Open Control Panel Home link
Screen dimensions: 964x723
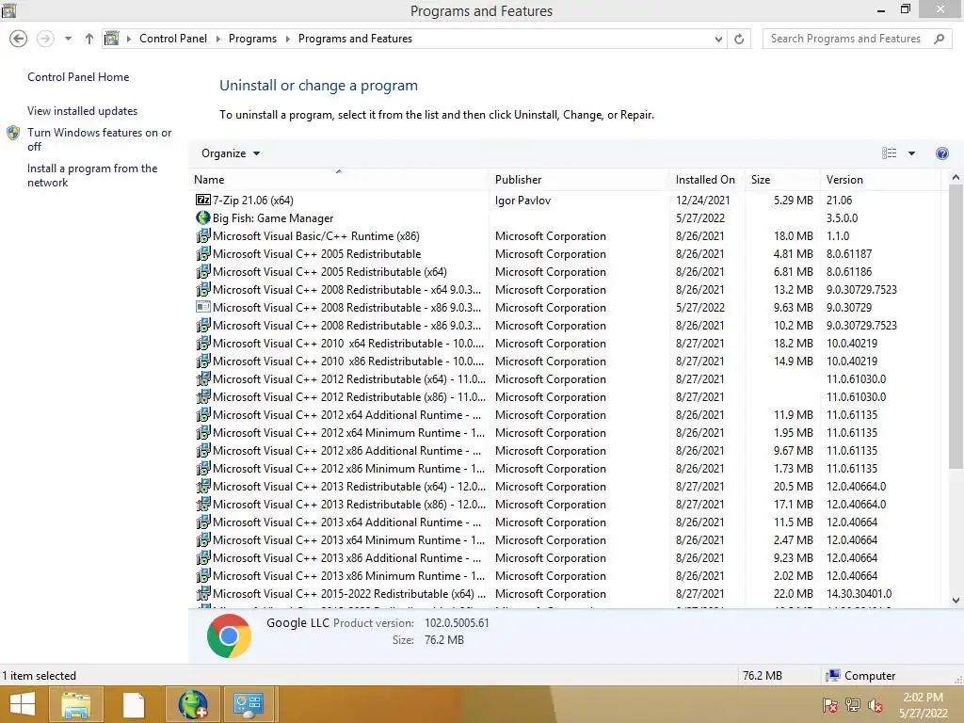tap(78, 77)
